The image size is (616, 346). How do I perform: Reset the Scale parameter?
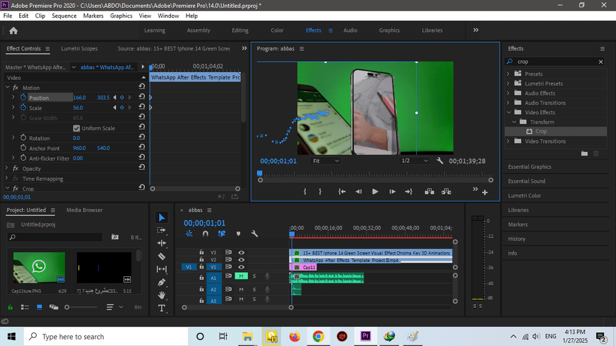142,107
